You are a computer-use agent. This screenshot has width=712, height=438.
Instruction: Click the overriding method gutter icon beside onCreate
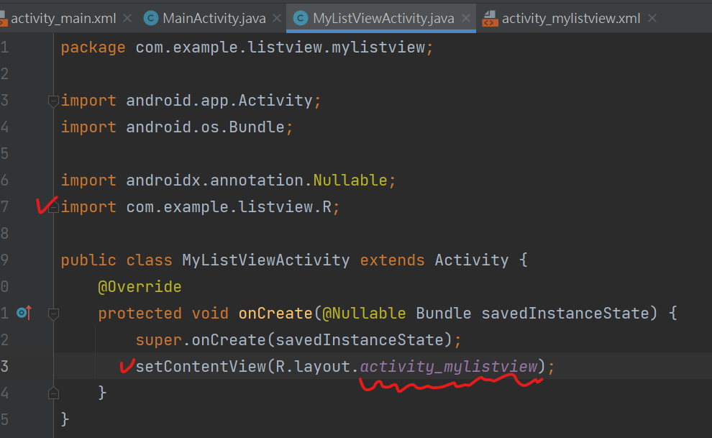click(24, 313)
